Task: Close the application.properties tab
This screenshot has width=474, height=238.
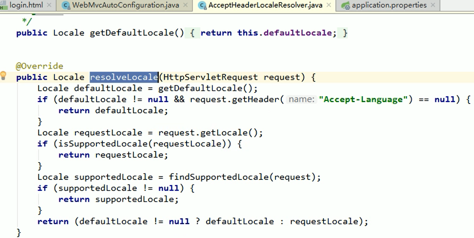Action: point(433,5)
